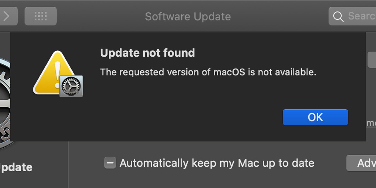
Task: Click the magnifying glass search icon
Action: [x=338, y=16]
